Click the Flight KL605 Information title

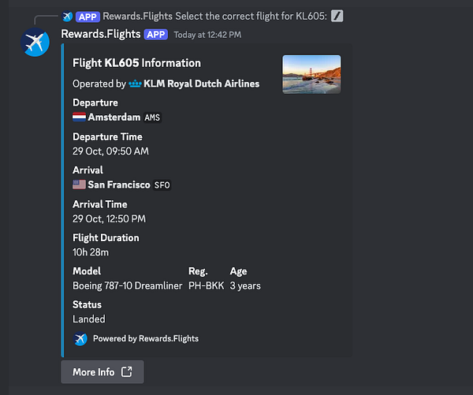(136, 63)
